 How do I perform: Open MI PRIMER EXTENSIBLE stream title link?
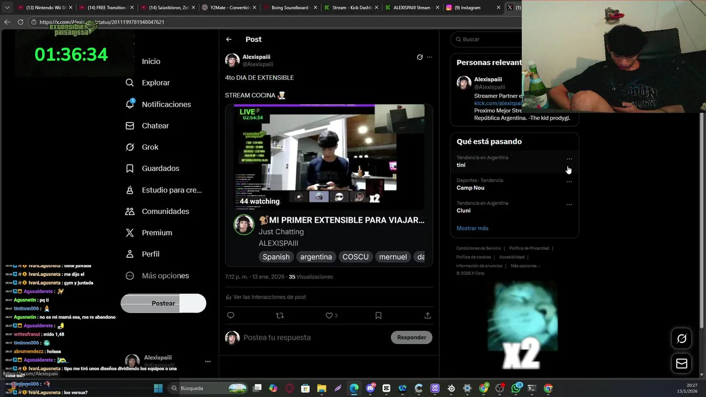click(341, 220)
